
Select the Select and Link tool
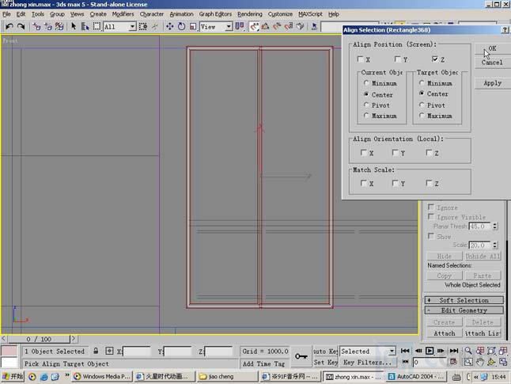pyautogui.click(x=36, y=26)
